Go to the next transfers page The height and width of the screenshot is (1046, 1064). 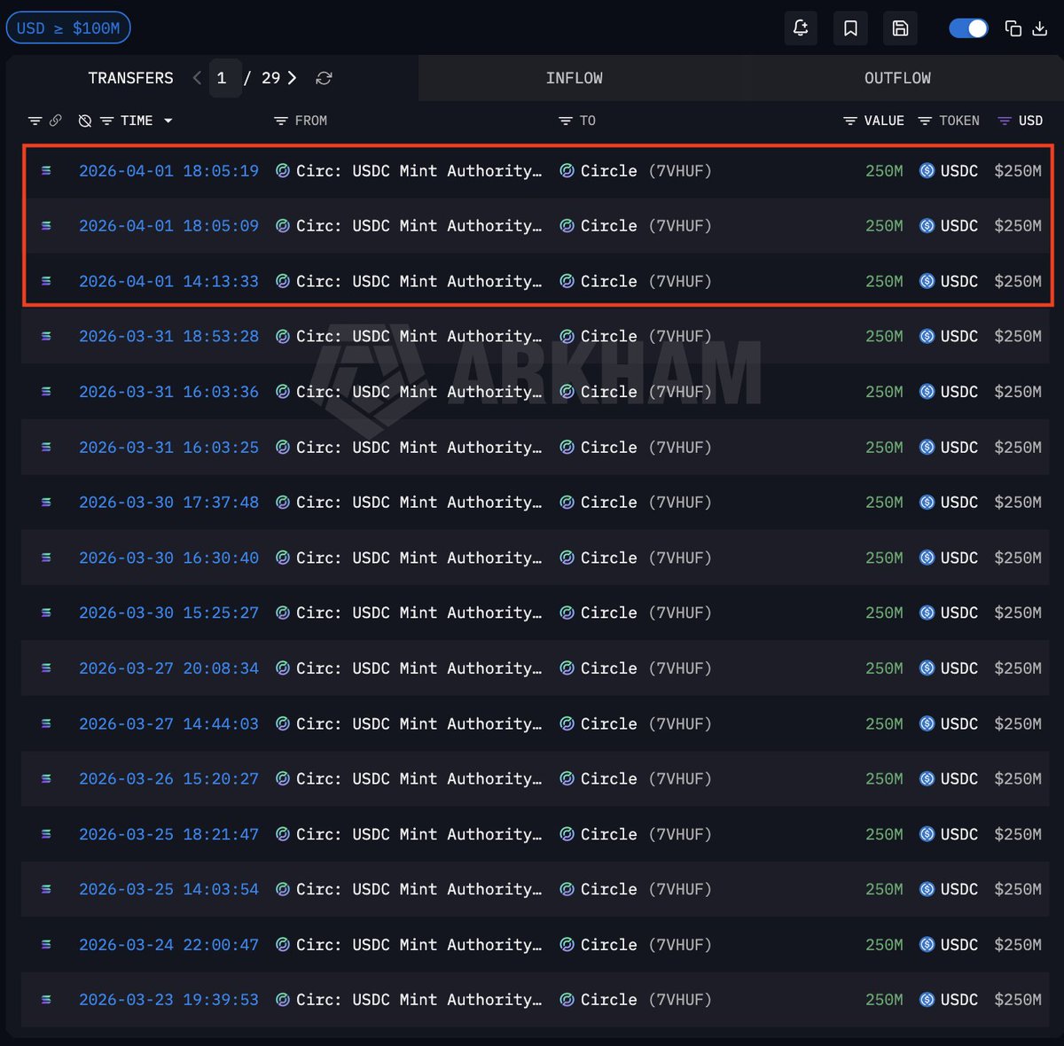click(292, 78)
